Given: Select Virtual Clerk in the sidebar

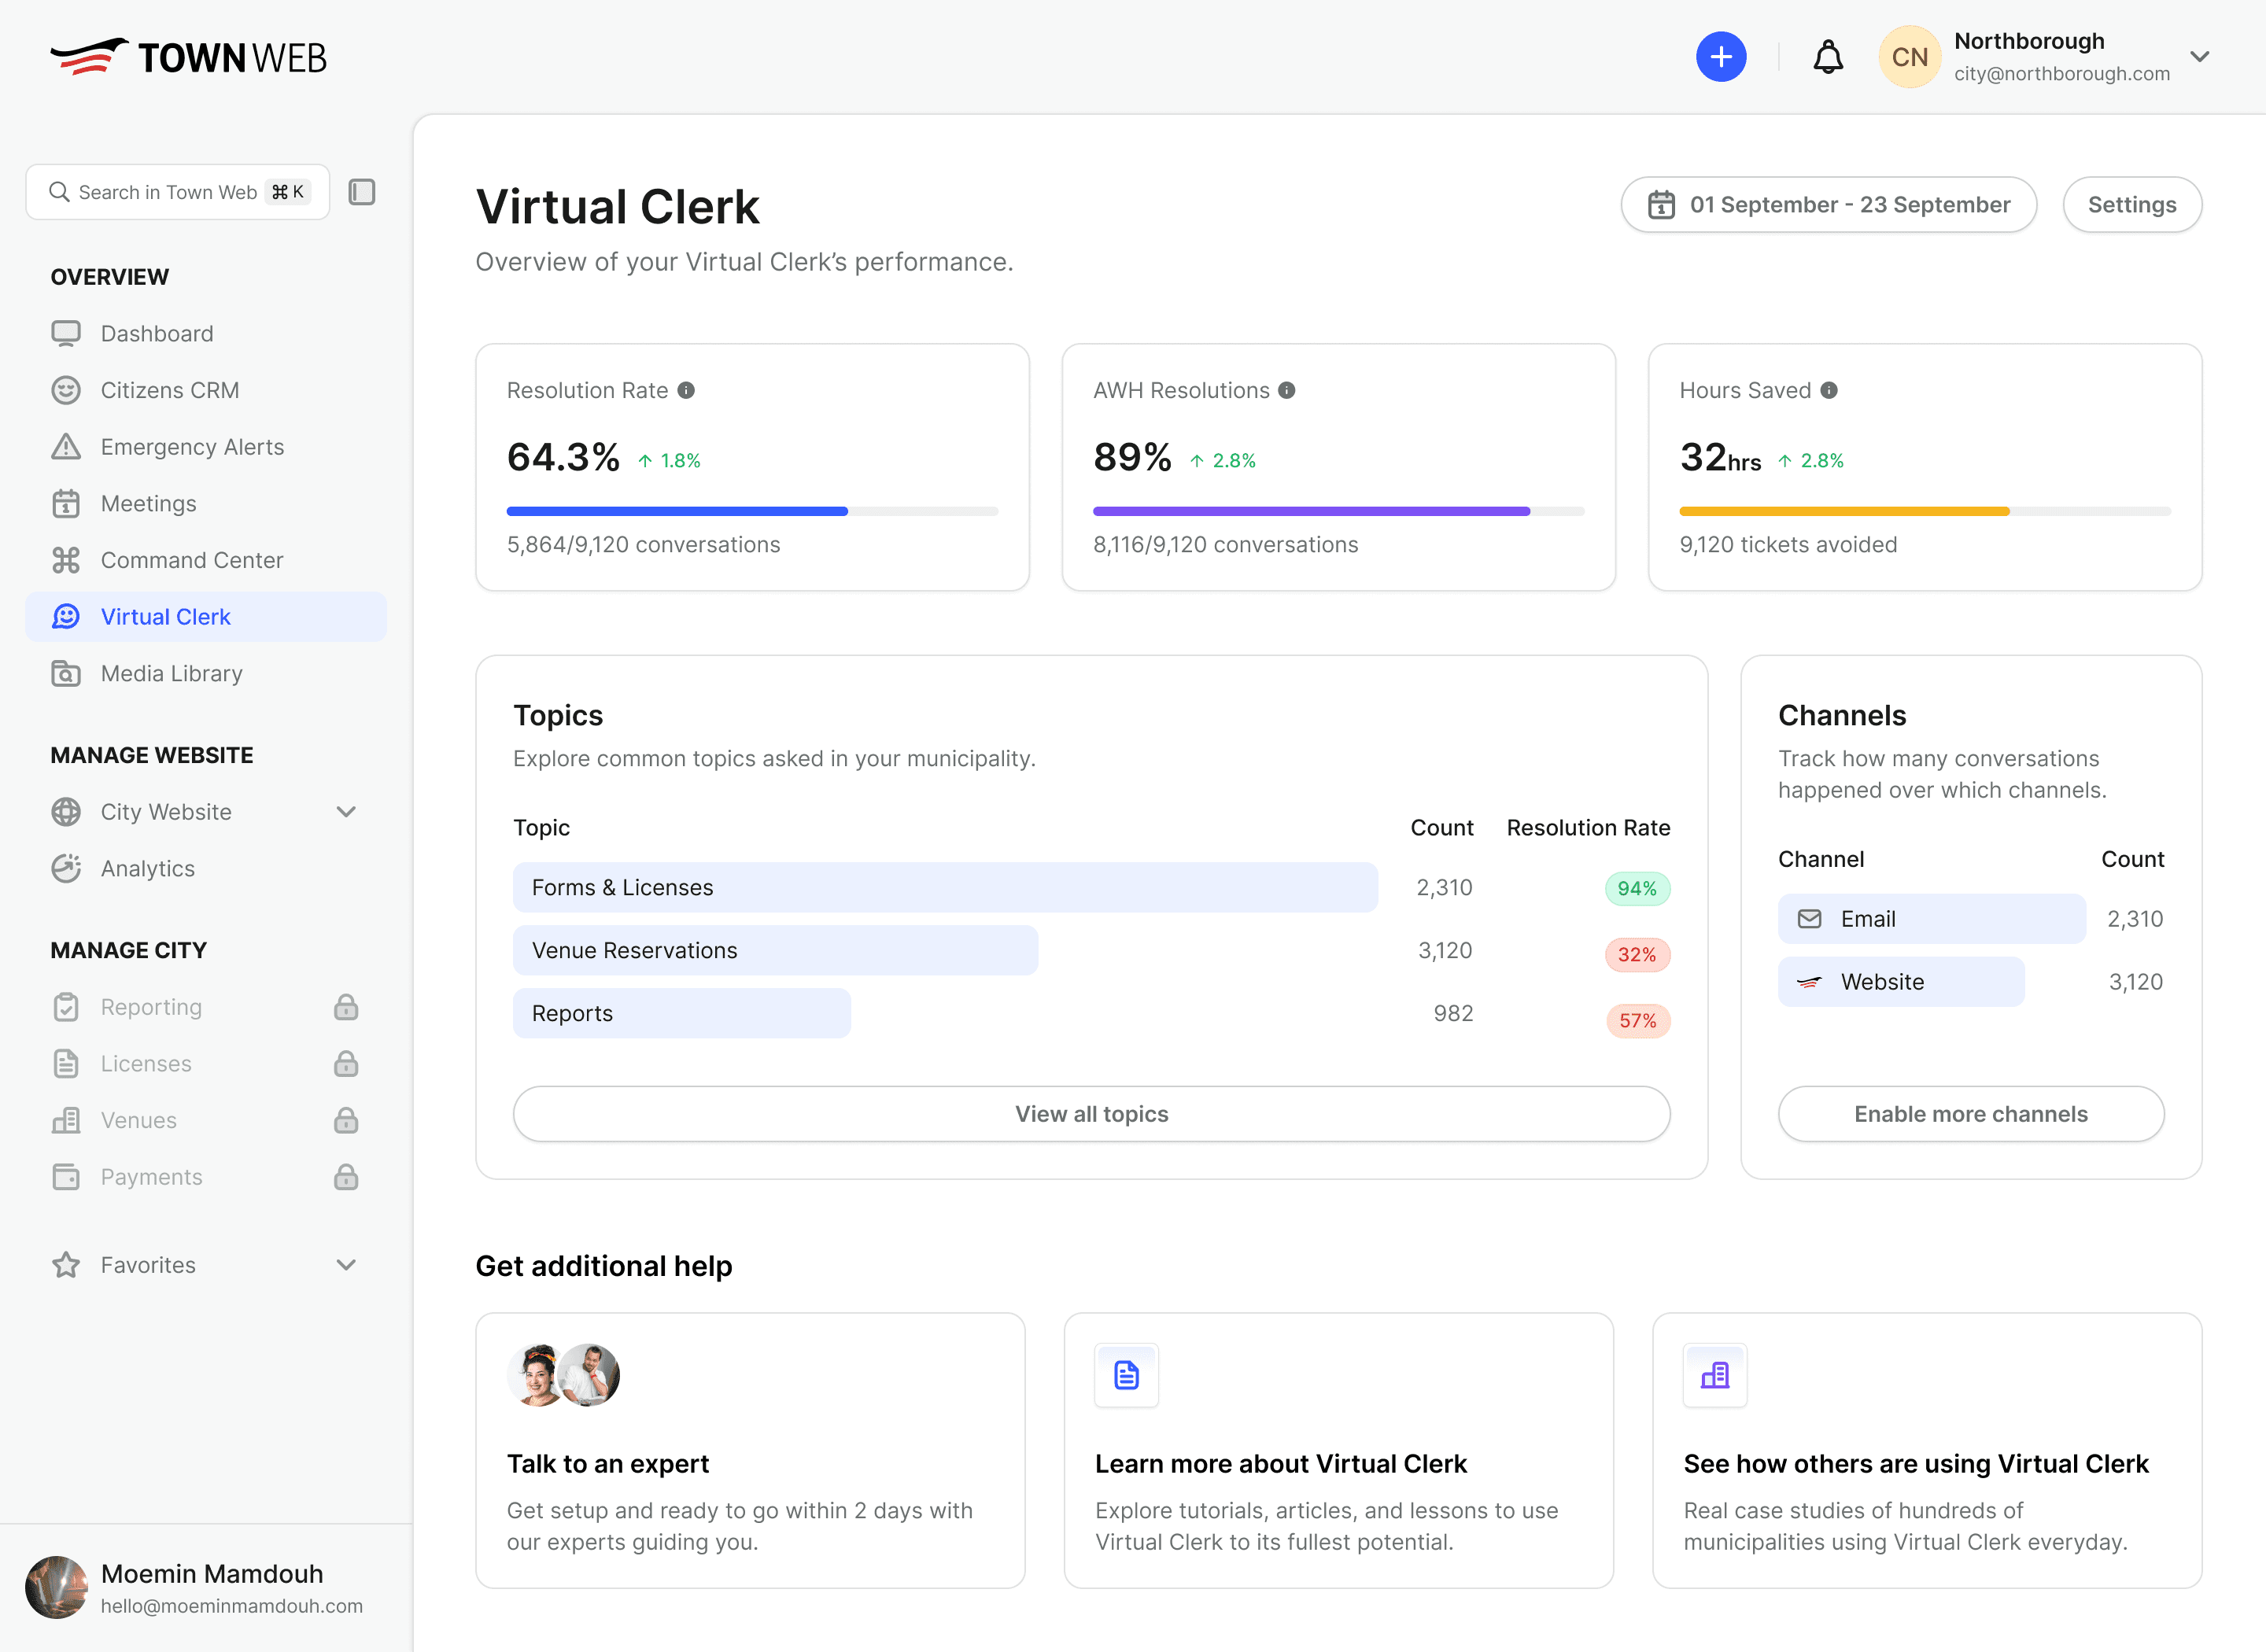Looking at the screenshot, I should (x=206, y=617).
